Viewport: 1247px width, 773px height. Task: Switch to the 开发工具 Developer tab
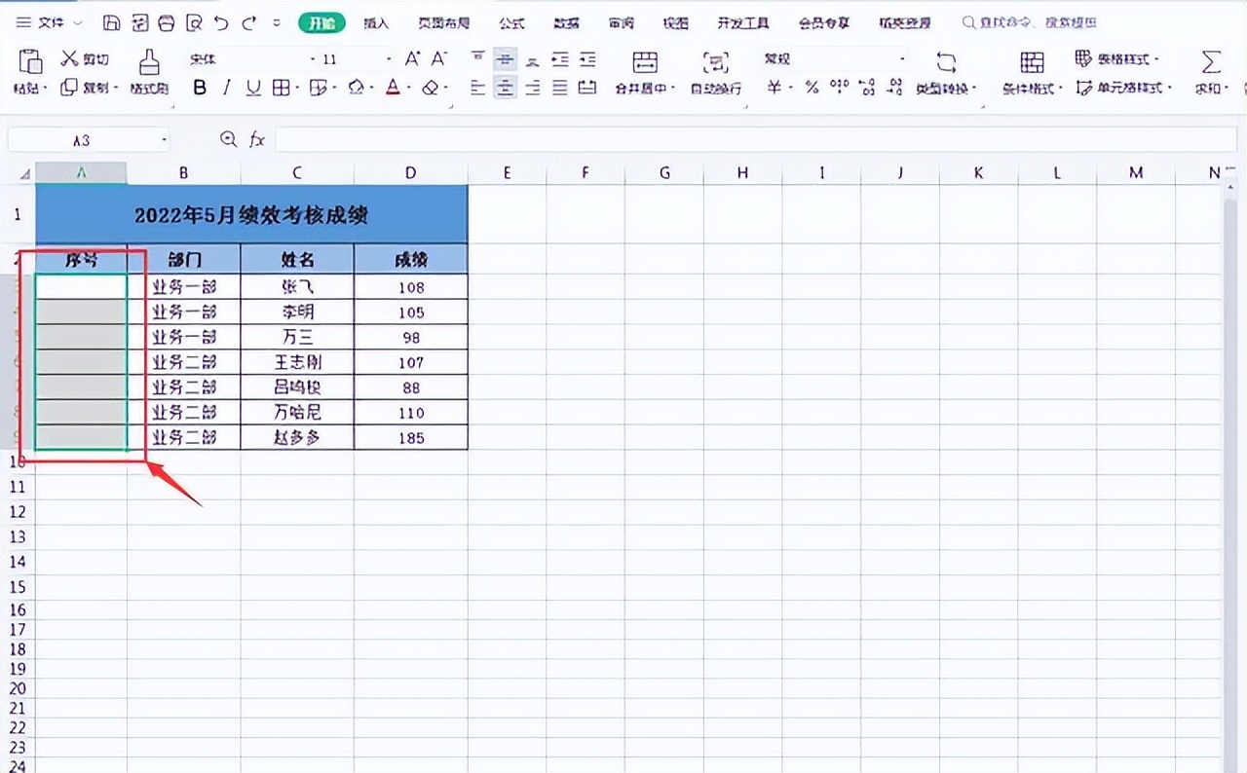coord(743,22)
